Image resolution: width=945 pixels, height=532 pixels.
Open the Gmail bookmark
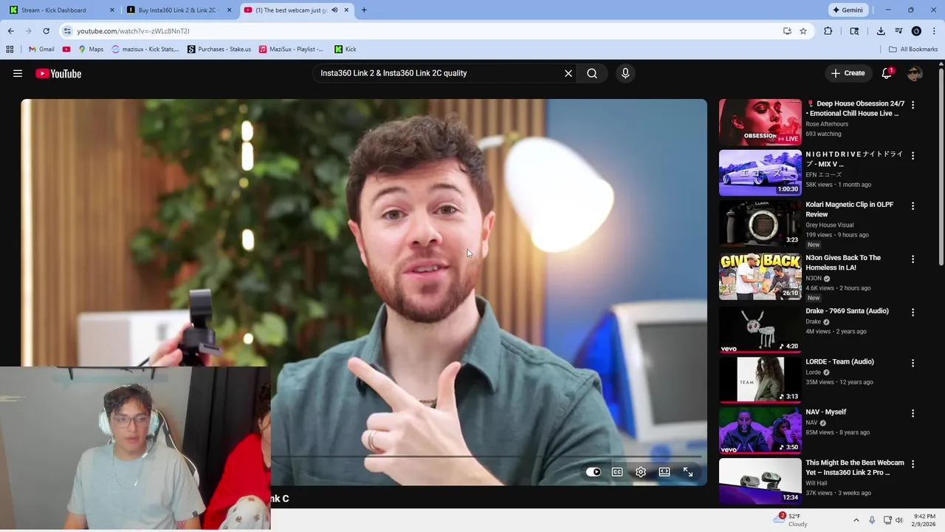41,50
